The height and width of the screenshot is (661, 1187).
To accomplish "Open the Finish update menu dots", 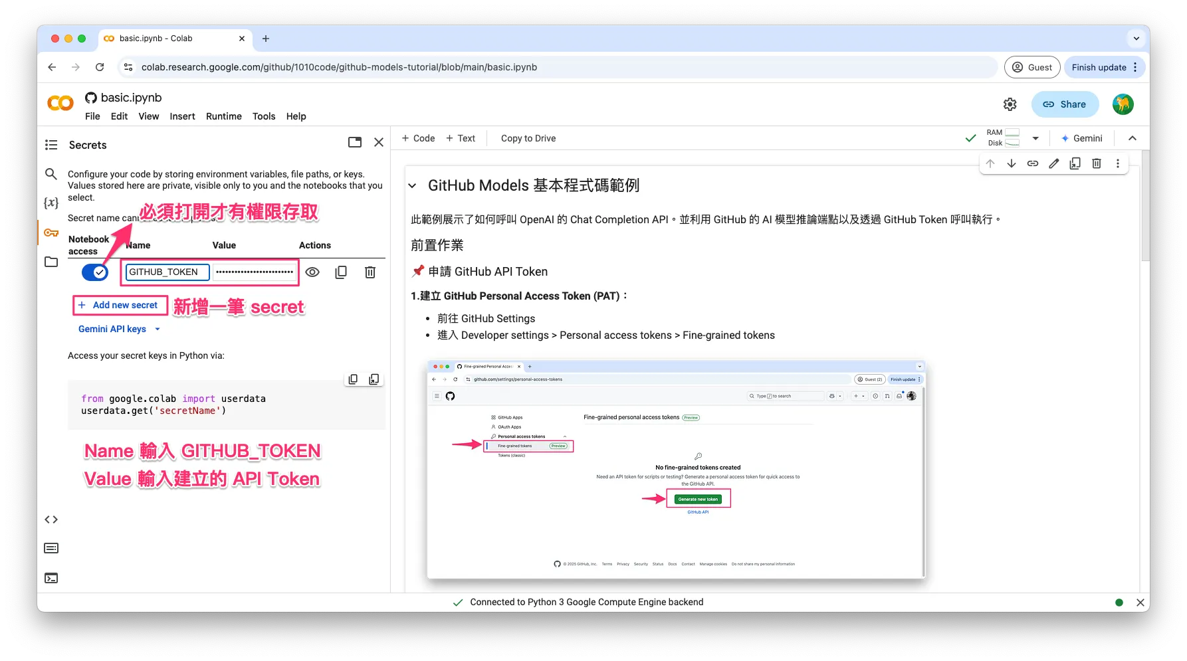I will coord(1135,67).
